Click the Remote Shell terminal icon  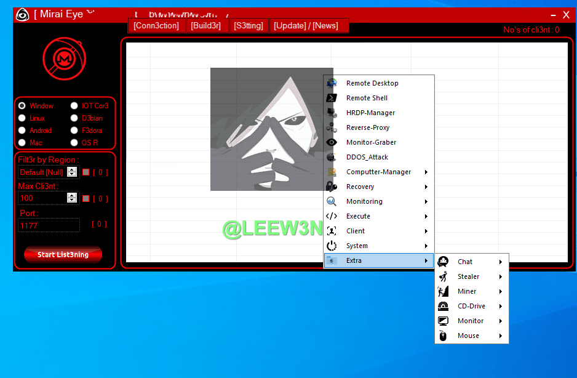pos(332,98)
